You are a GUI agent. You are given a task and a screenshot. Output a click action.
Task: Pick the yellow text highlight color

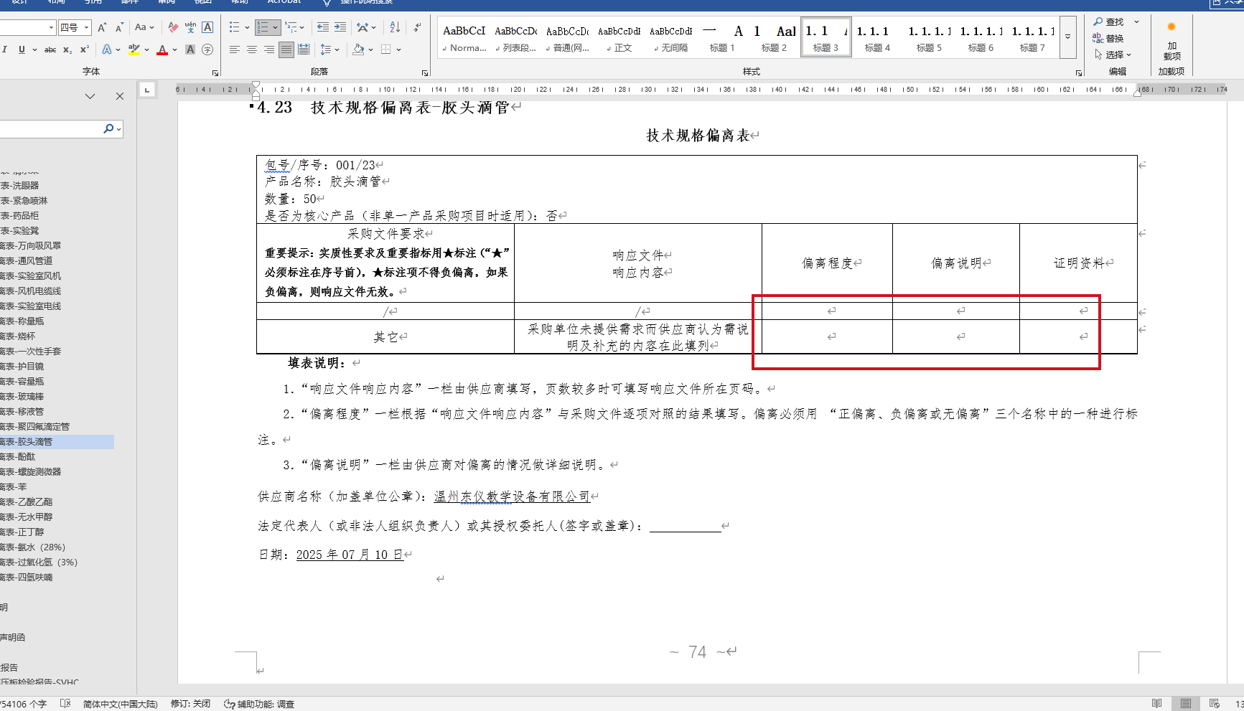pyautogui.click(x=134, y=50)
